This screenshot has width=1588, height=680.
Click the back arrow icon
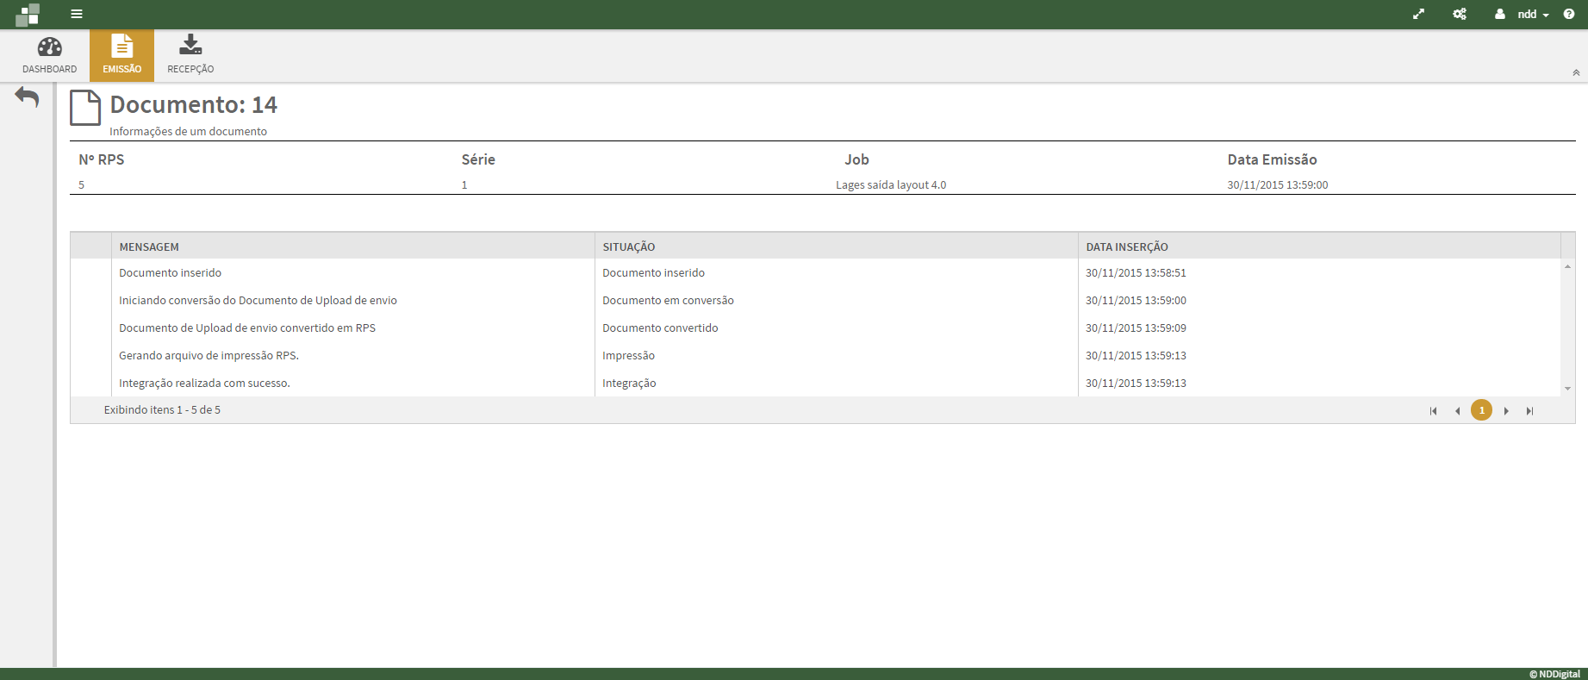tap(28, 97)
